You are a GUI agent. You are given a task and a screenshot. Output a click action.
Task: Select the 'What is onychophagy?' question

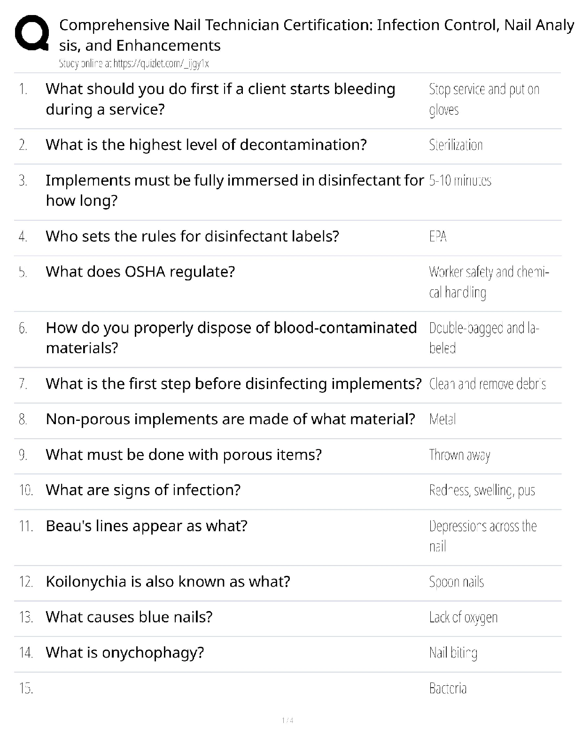coord(124,653)
